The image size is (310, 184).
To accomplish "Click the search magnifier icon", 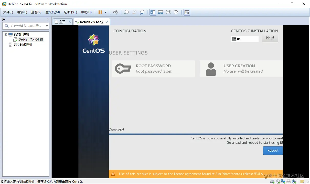I will click(x=6, y=26).
